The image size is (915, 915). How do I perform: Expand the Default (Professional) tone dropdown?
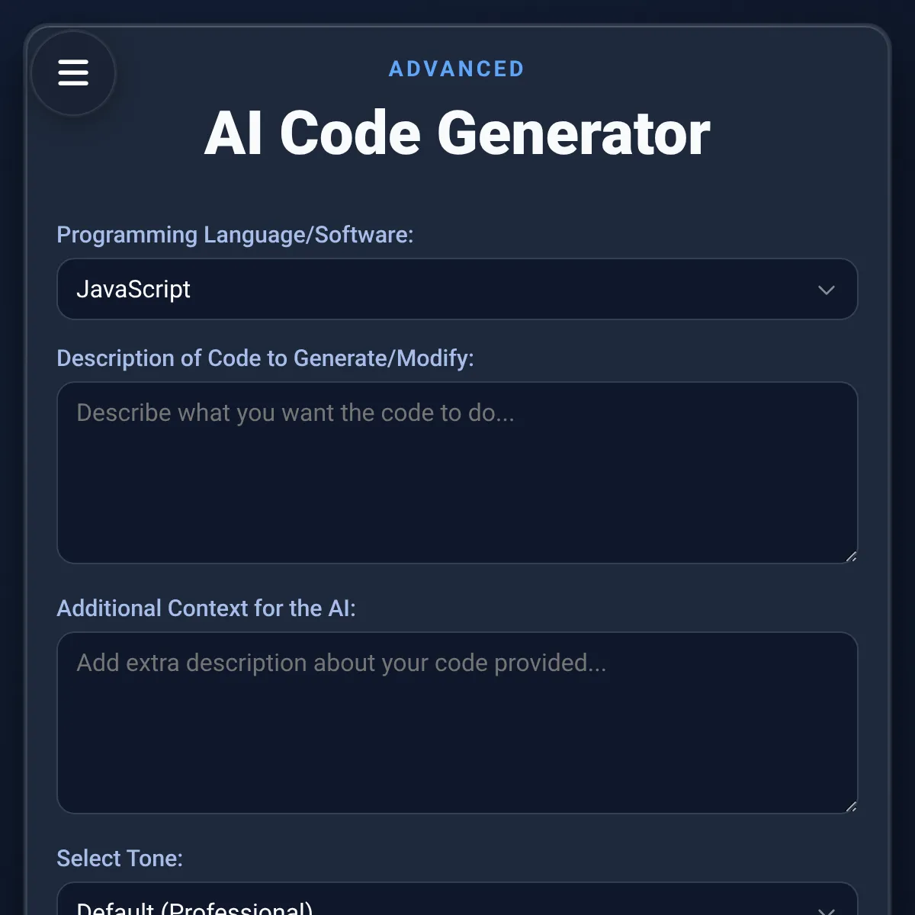(457, 899)
